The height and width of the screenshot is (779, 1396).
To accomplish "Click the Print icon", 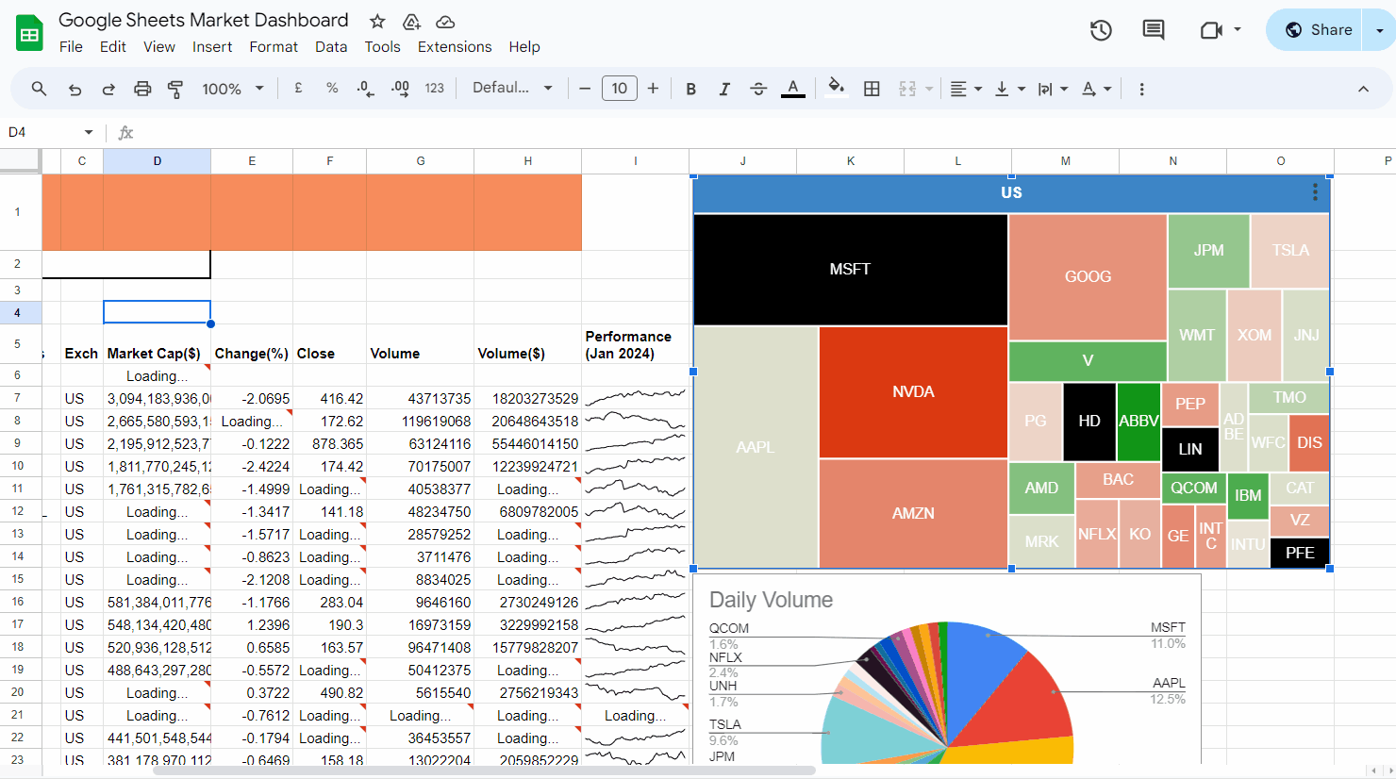I will pos(141,88).
